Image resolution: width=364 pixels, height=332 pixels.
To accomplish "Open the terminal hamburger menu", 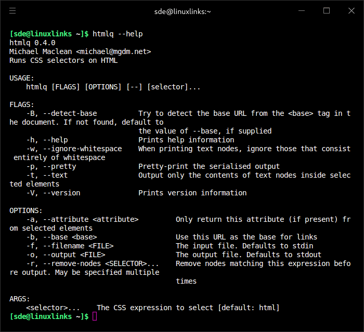I will point(12,11).
